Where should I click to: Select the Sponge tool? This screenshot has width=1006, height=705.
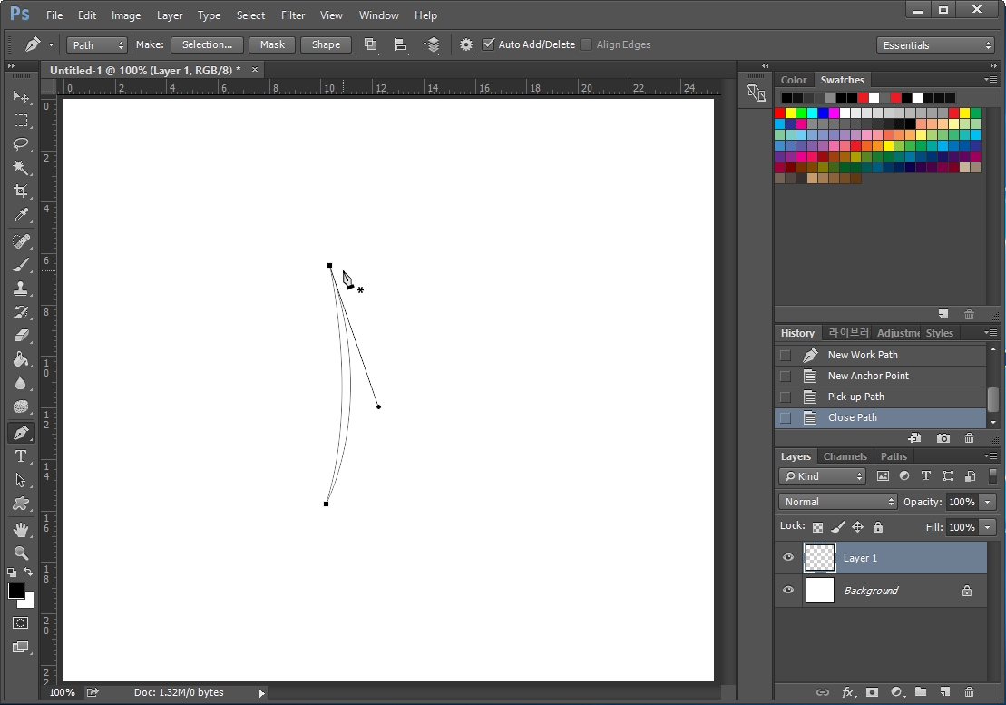click(x=21, y=407)
